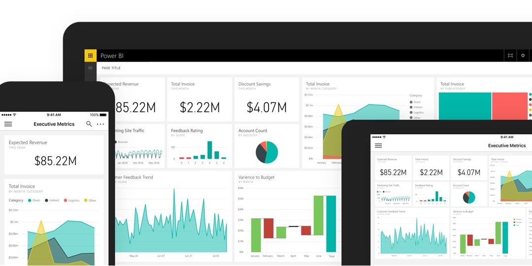Viewport: 532px width, 266px height.
Task: Select the desktop waterfall chart's teal Total bar
Action: coord(331,224)
